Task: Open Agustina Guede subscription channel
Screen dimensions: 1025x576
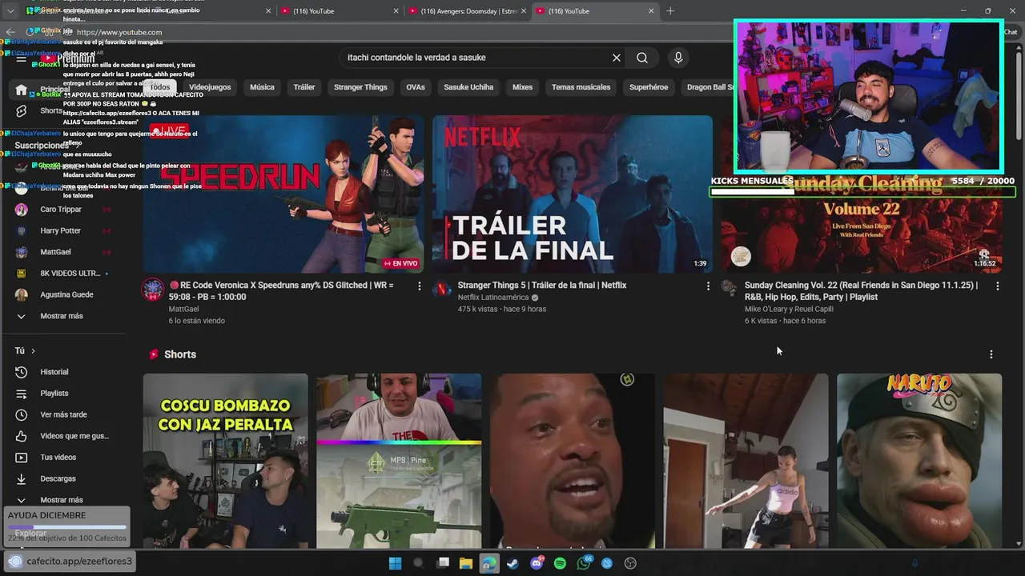Action: [x=66, y=294]
